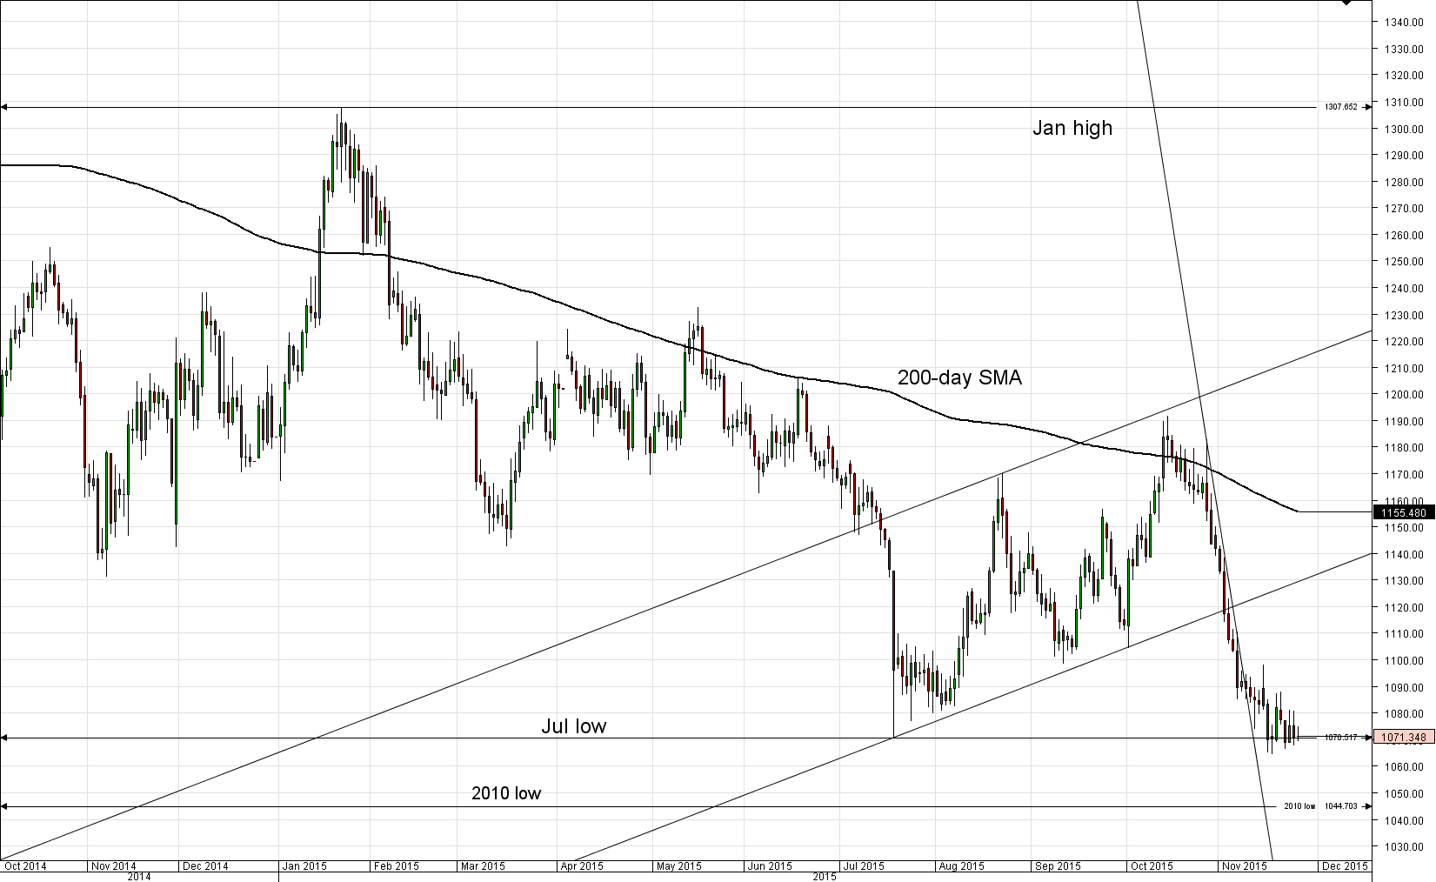The width and height of the screenshot is (1436, 882).
Task: Click the 'Aug 2015' date axis label
Action: (961, 865)
